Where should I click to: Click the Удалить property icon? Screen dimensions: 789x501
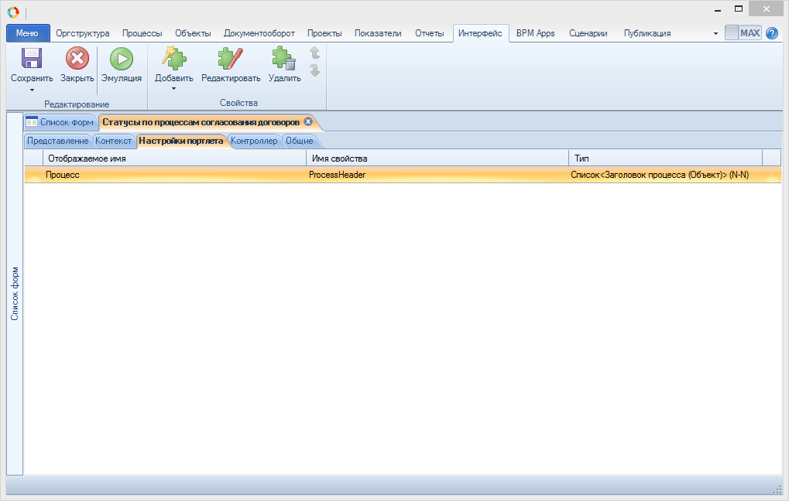284,59
